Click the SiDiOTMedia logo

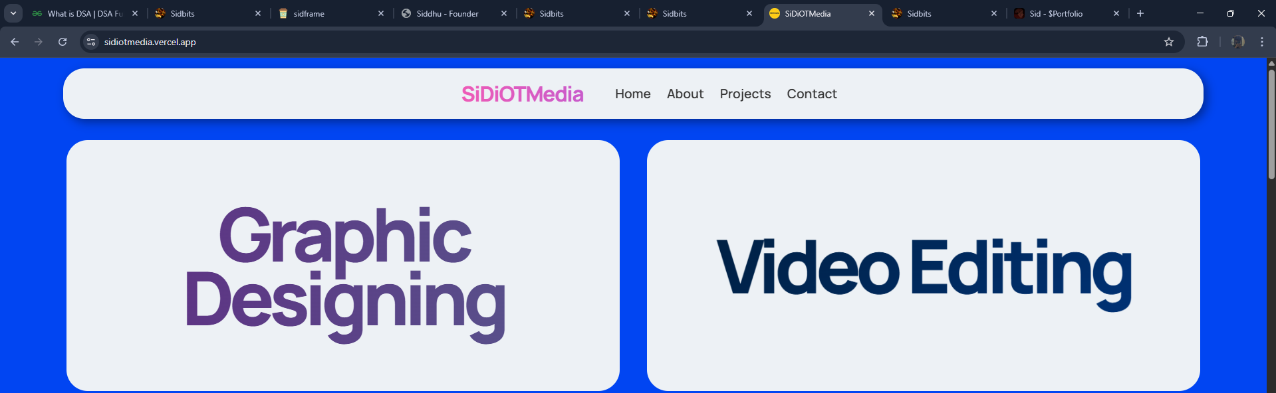[x=523, y=94]
